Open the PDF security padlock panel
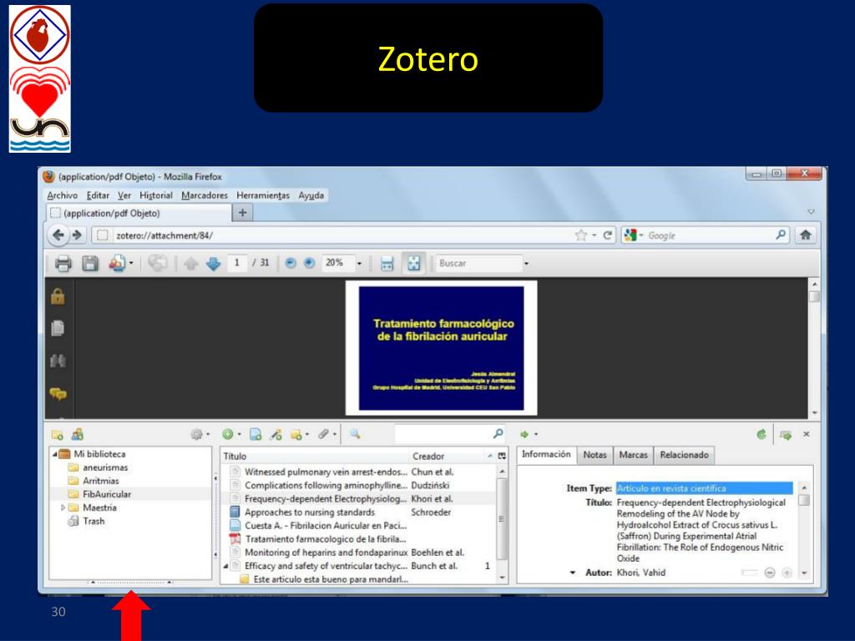The width and height of the screenshot is (855, 641). tap(58, 296)
